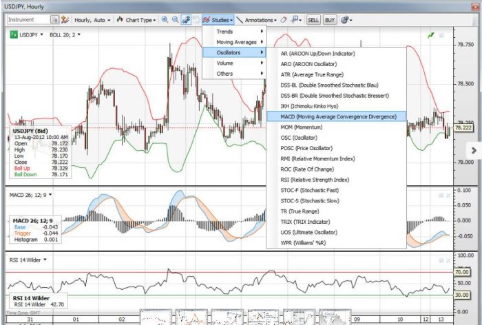Click the right arrow chevron at screen edge
The image size is (482, 325).
pos(474,150)
